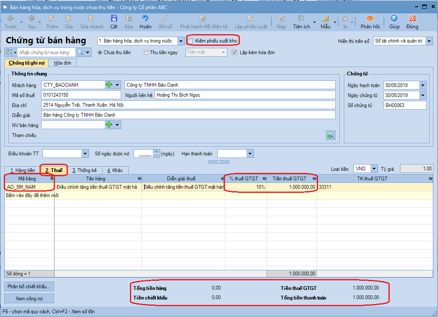The width and height of the screenshot is (438, 317).
Task: Switch to Chứng từ ghi nợ tab
Action: [x=27, y=63]
